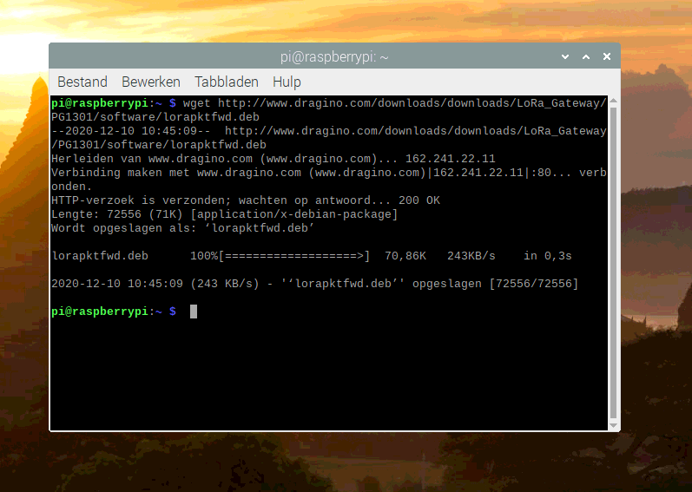Maximize the terminal window with the up chevron
This screenshot has width=692, height=492.
[x=586, y=56]
